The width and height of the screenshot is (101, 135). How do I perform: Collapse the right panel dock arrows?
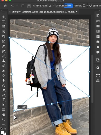pos(99,10)
